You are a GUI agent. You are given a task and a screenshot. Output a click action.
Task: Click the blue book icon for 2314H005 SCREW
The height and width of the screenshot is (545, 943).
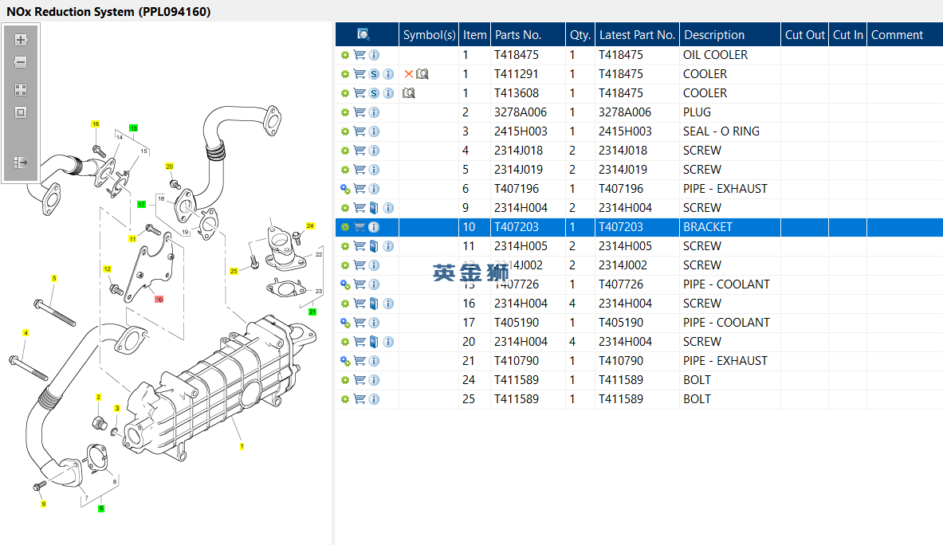click(x=374, y=246)
